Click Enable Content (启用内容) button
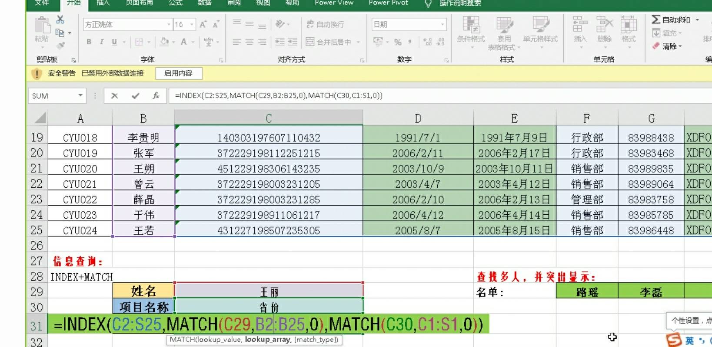The width and height of the screenshot is (712, 347). 179,73
